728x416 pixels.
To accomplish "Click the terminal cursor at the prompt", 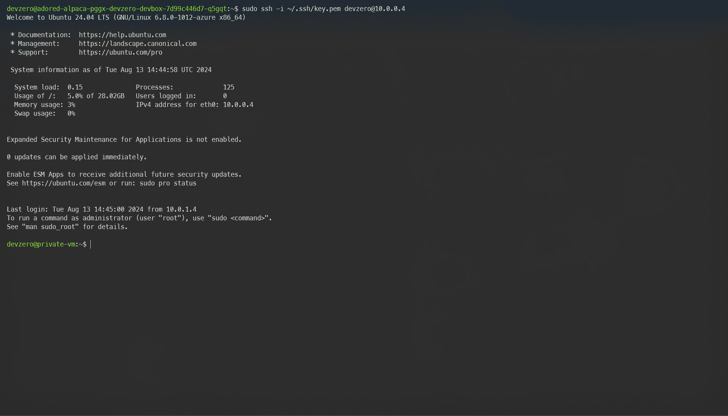I will pyautogui.click(x=91, y=244).
